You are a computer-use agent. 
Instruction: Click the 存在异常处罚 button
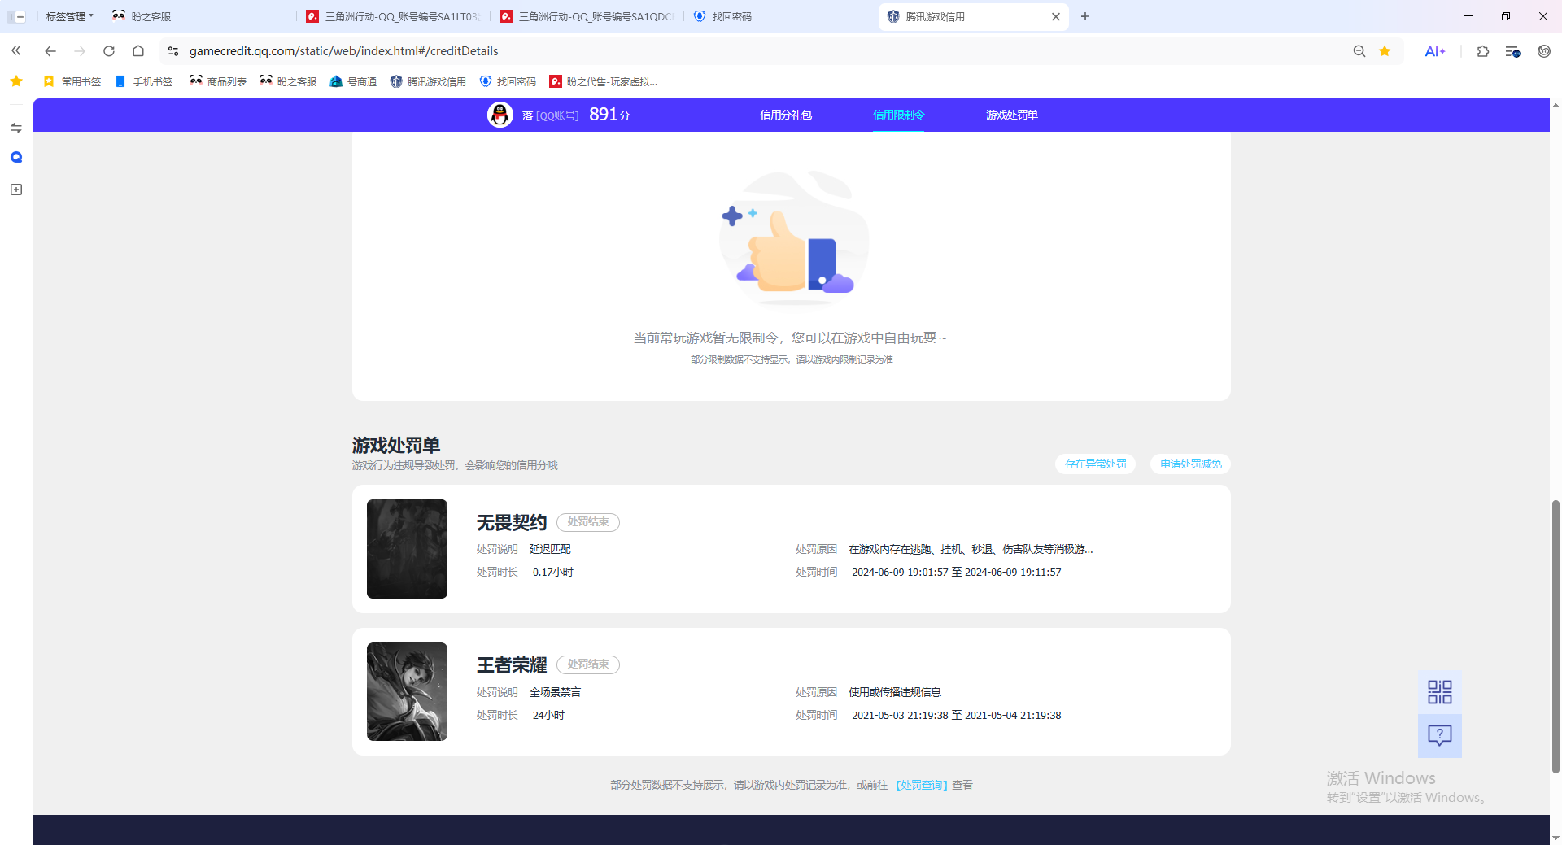[1095, 464]
